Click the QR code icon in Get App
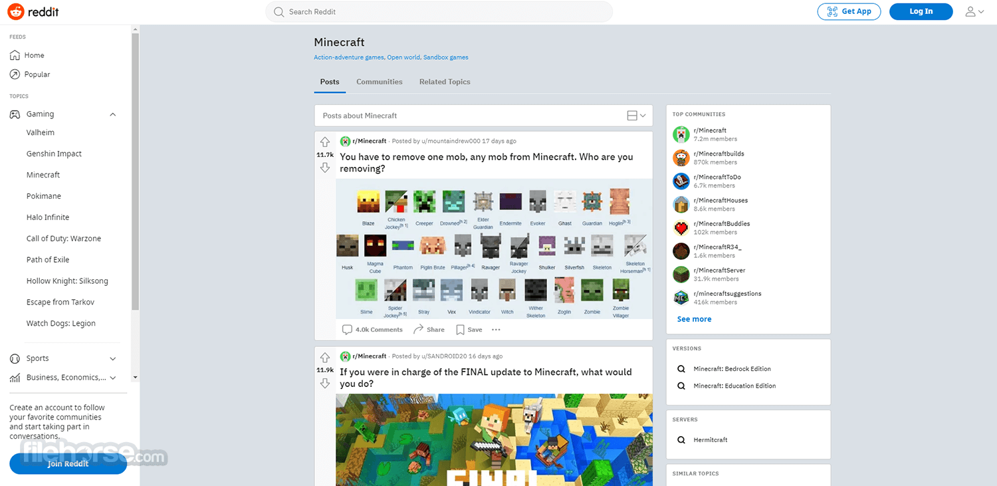The image size is (997, 486). coord(832,11)
